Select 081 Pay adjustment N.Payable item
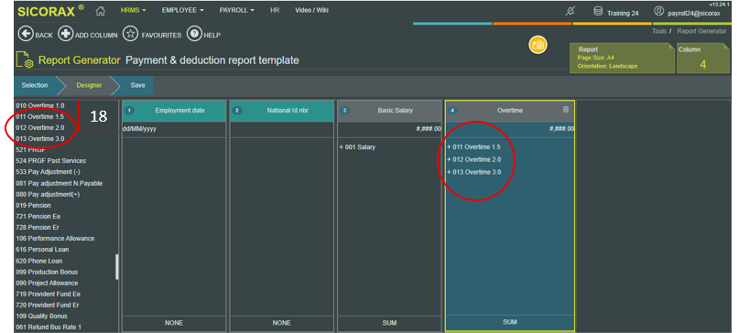This screenshot has width=750, height=333. (x=59, y=184)
